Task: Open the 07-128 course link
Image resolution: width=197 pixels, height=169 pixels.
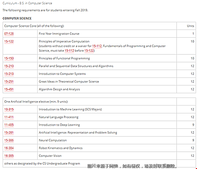Action: (x=9, y=34)
